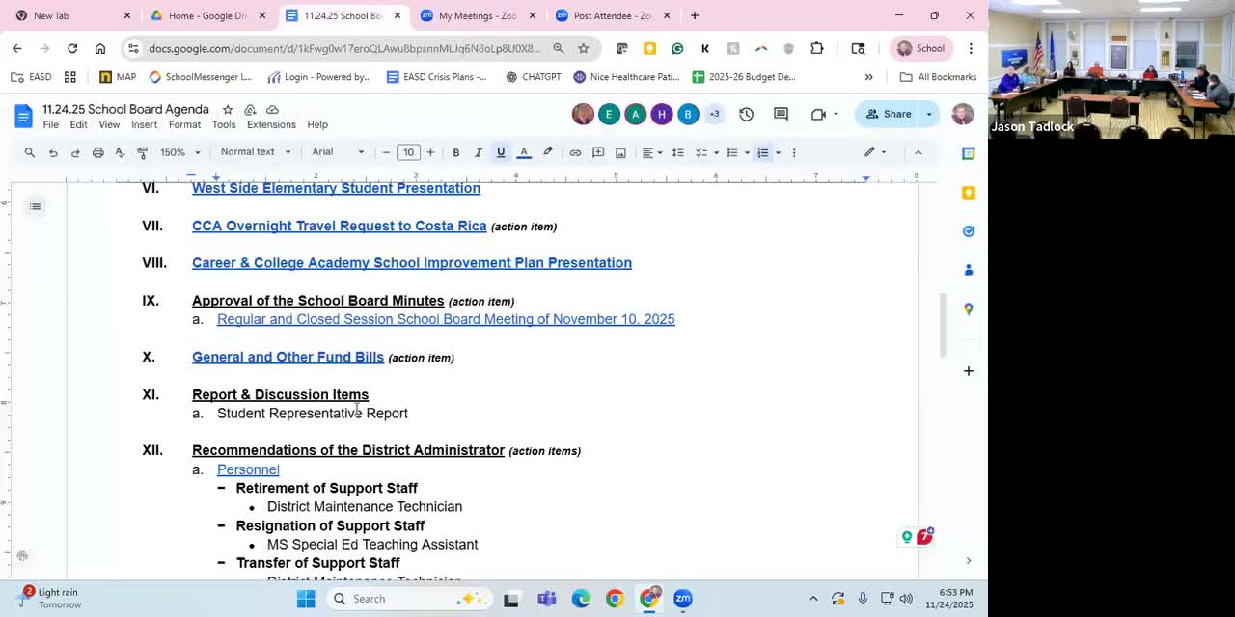Toggle bold formatting
Viewport: 1235px width, 617px height.
click(455, 152)
